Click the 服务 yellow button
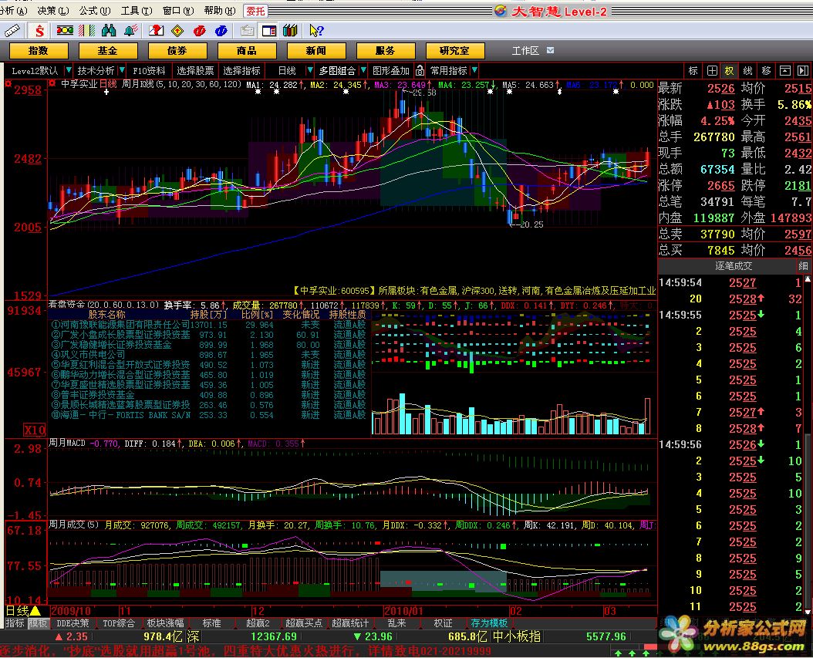Screen dimensions: 813x658 coord(386,51)
